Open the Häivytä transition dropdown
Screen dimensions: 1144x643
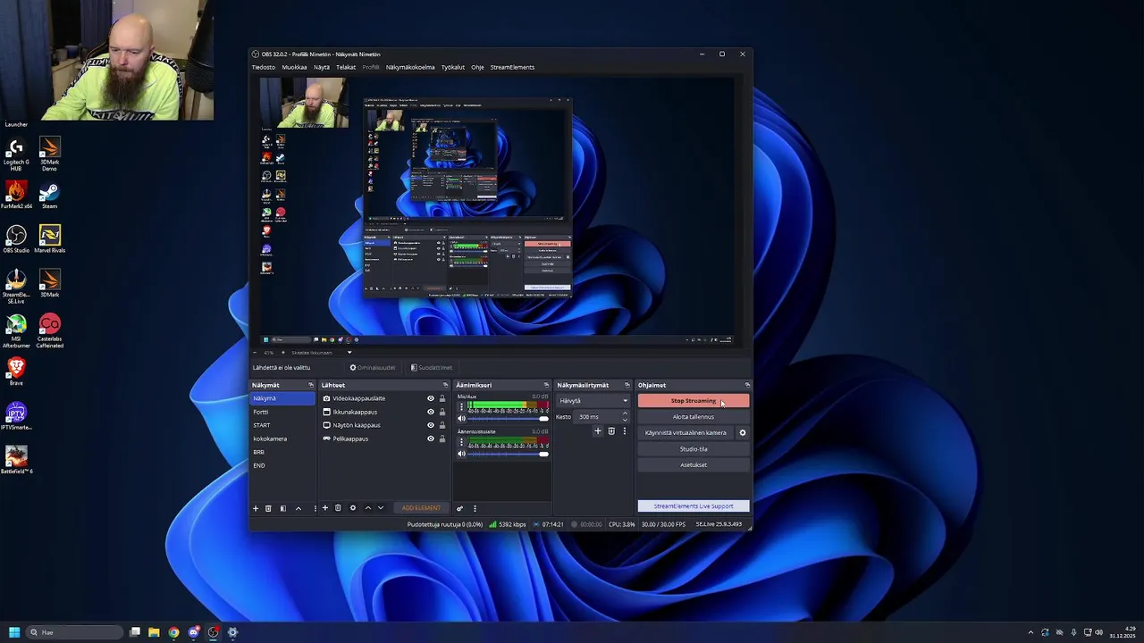593,401
